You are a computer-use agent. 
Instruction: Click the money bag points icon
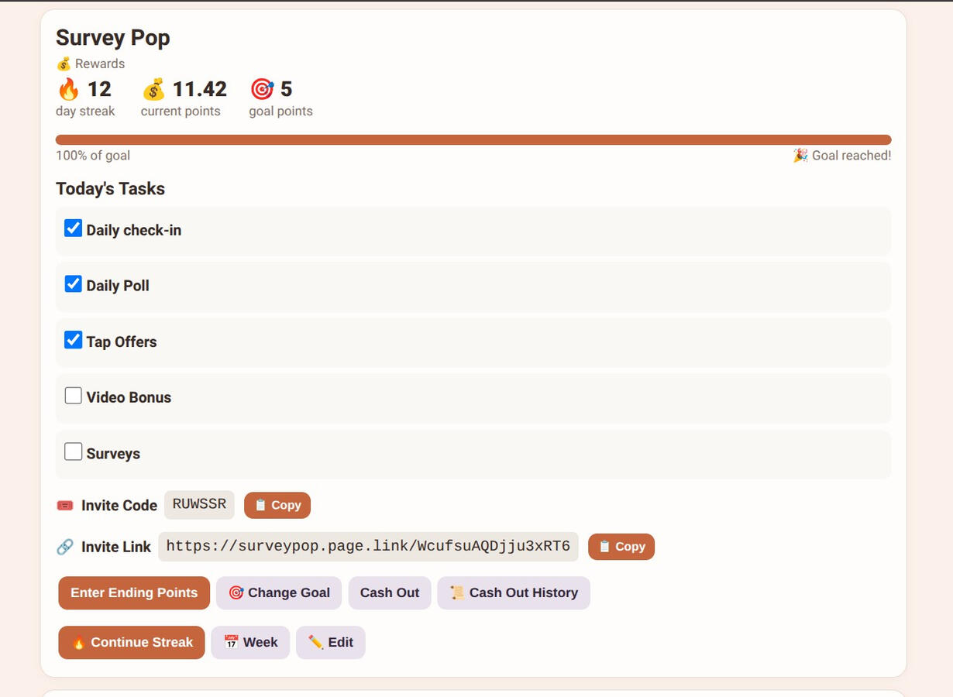153,90
